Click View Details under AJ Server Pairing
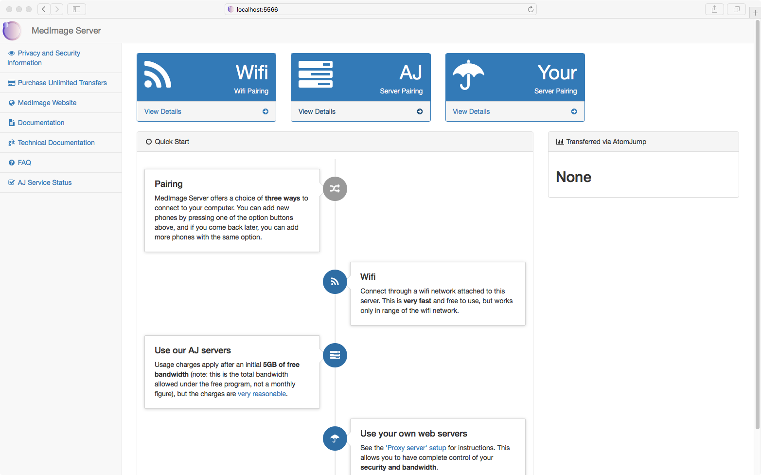Viewport: 761px width, 475px height. pyautogui.click(x=317, y=111)
